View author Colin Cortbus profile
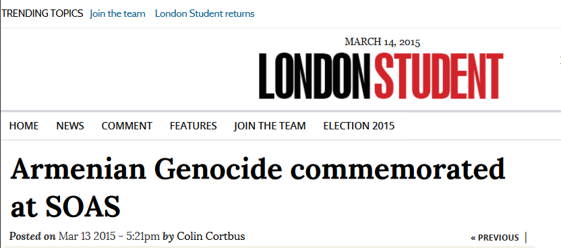Image resolution: width=561 pixels, height=248 pixels. pyautogui.click(x=211, y=237)
